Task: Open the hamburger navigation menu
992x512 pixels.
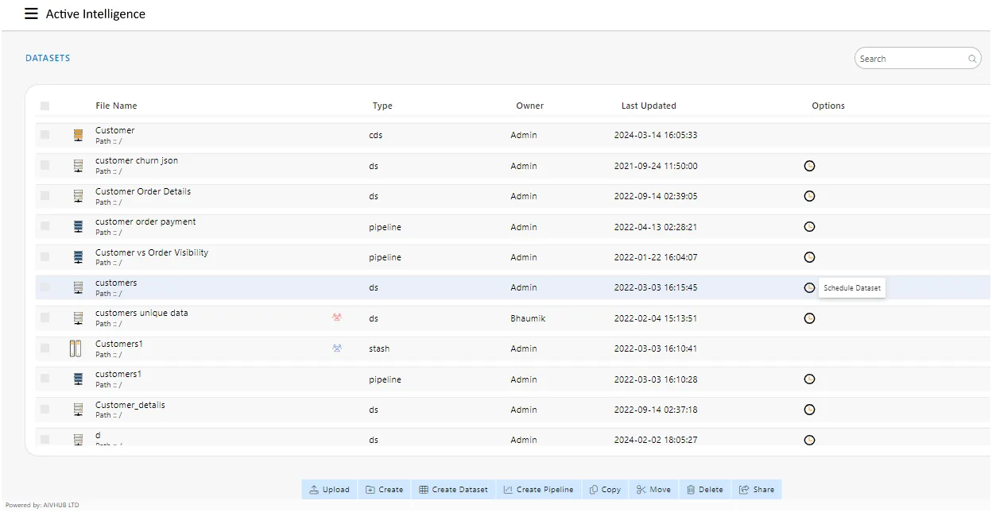Action: [x=31, y=13]
